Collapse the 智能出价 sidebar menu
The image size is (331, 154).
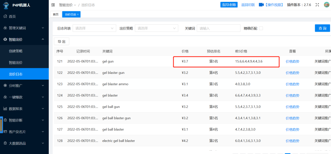pos(43,39)
